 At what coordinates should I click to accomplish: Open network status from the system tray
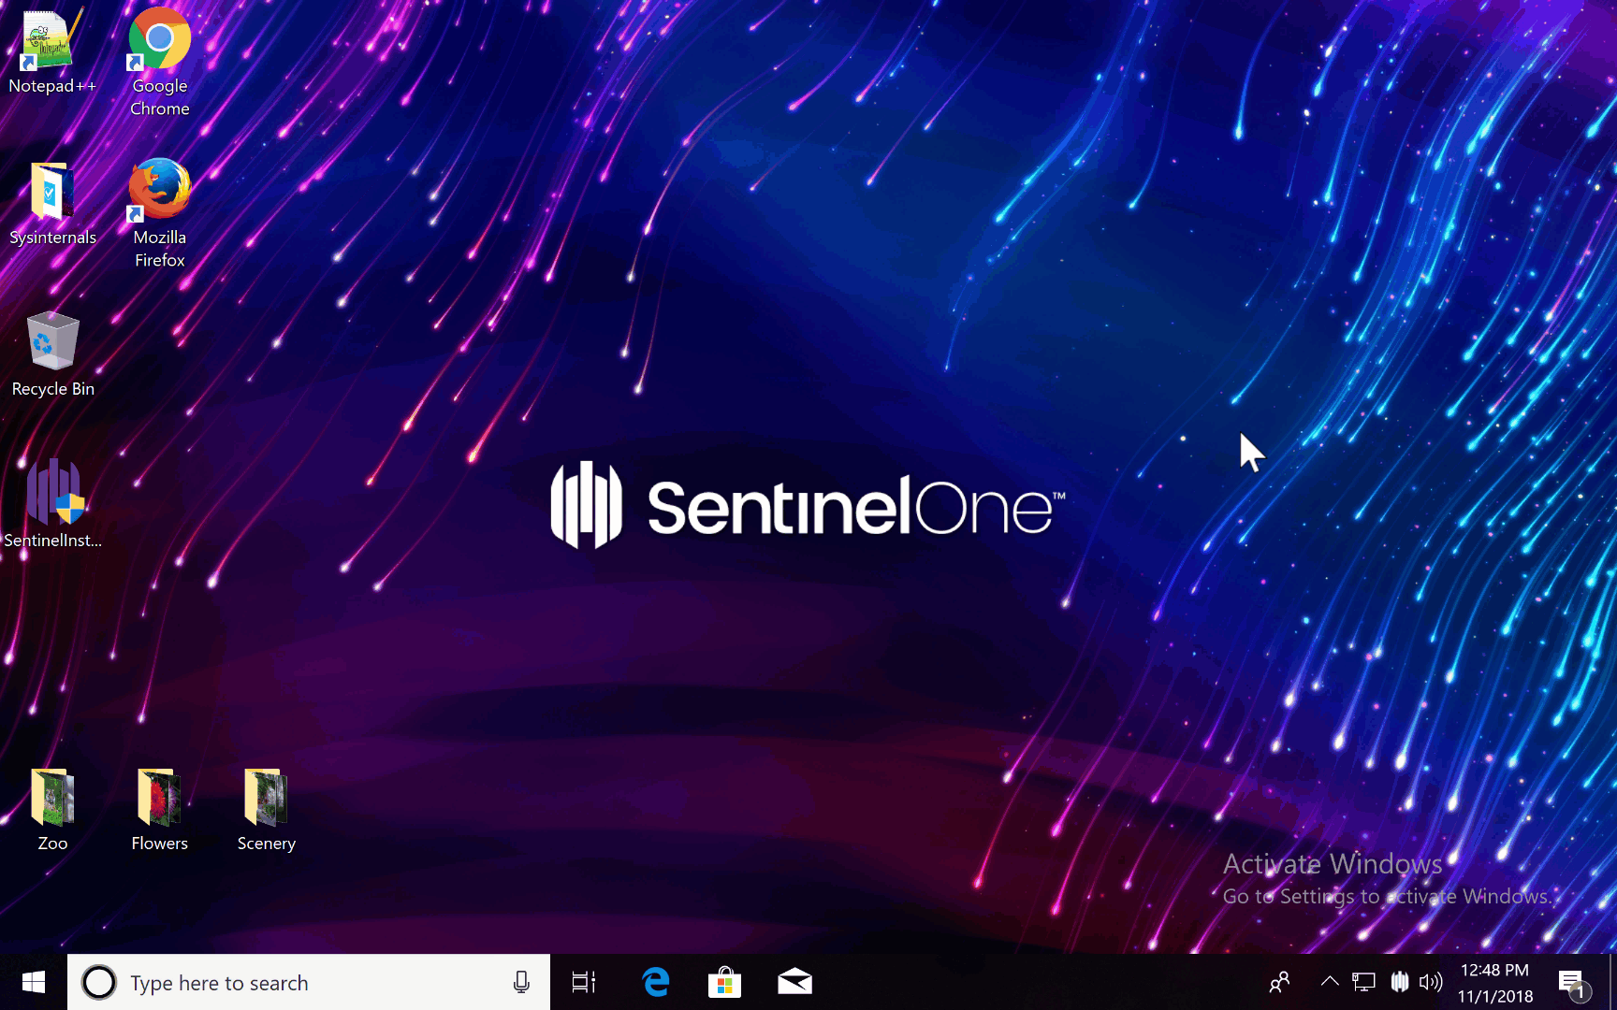[1362, 982]
